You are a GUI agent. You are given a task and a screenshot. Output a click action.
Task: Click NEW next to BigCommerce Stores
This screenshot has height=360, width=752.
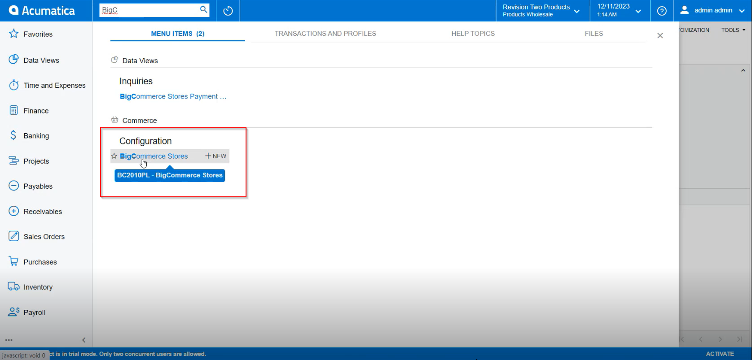click(x=216, y=156)
